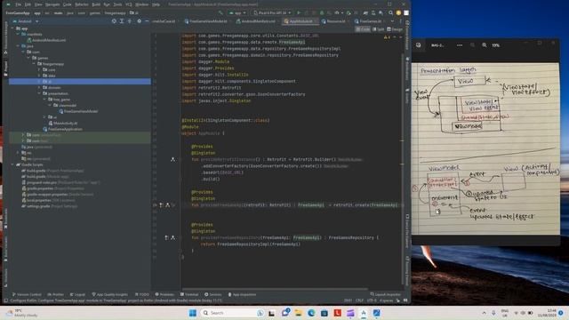Click the Expand All icon in Project panel
Image resolution: width=569 pixels, height=320 pixels.
pos(122,21)
